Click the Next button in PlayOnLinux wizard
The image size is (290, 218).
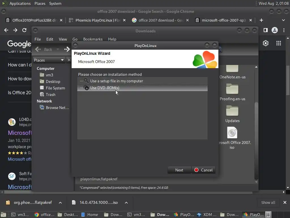(179, 170)
